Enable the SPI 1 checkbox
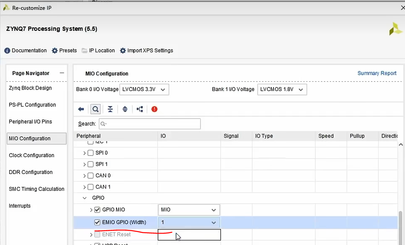The width and height of the screenshot is (405, 245). (x=90, y=164)
